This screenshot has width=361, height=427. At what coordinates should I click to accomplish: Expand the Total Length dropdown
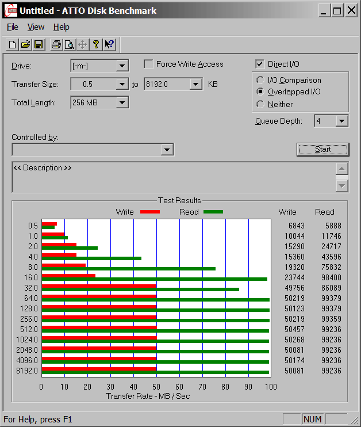point(122,103)
